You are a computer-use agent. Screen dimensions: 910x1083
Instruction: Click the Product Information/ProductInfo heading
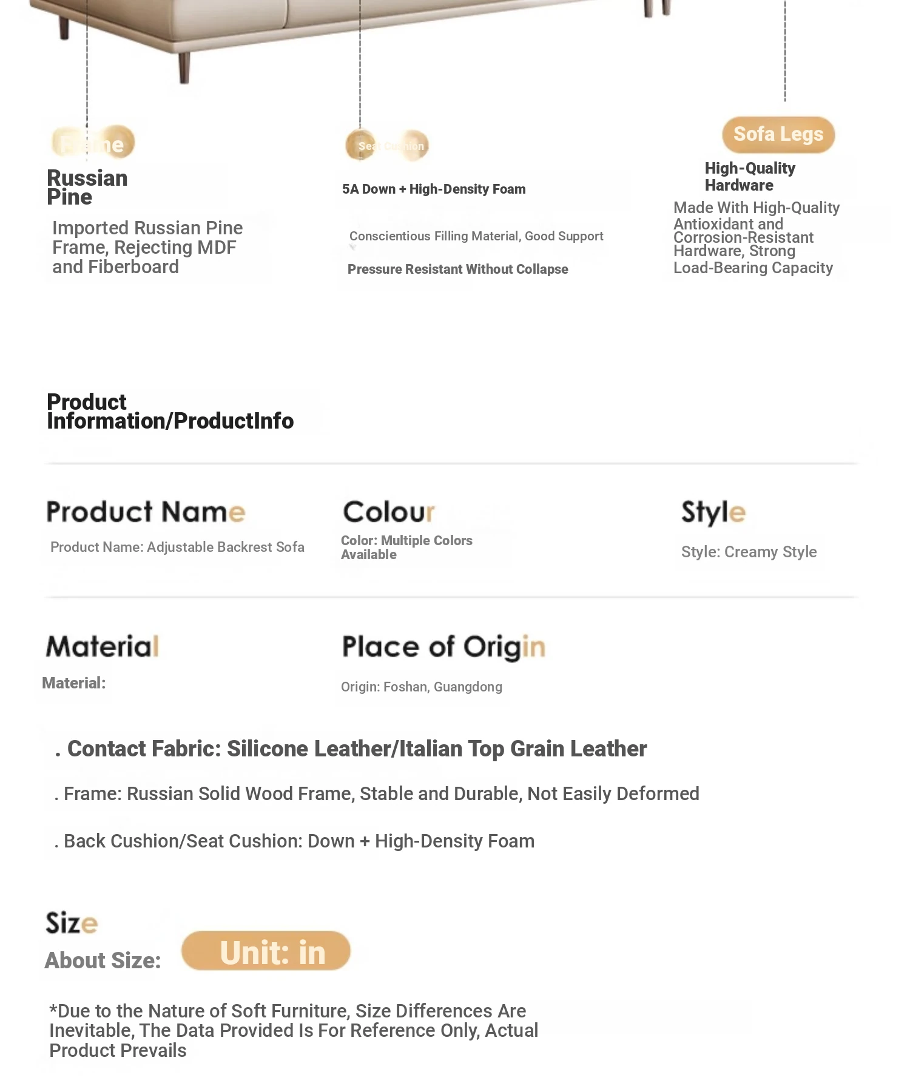170,411
